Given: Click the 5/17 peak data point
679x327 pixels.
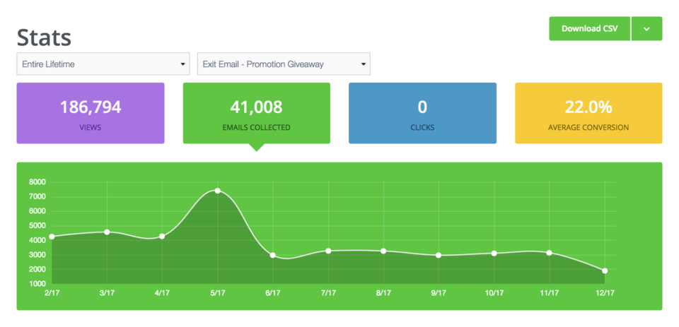Looking at the screenshot, I should point(218,191).
